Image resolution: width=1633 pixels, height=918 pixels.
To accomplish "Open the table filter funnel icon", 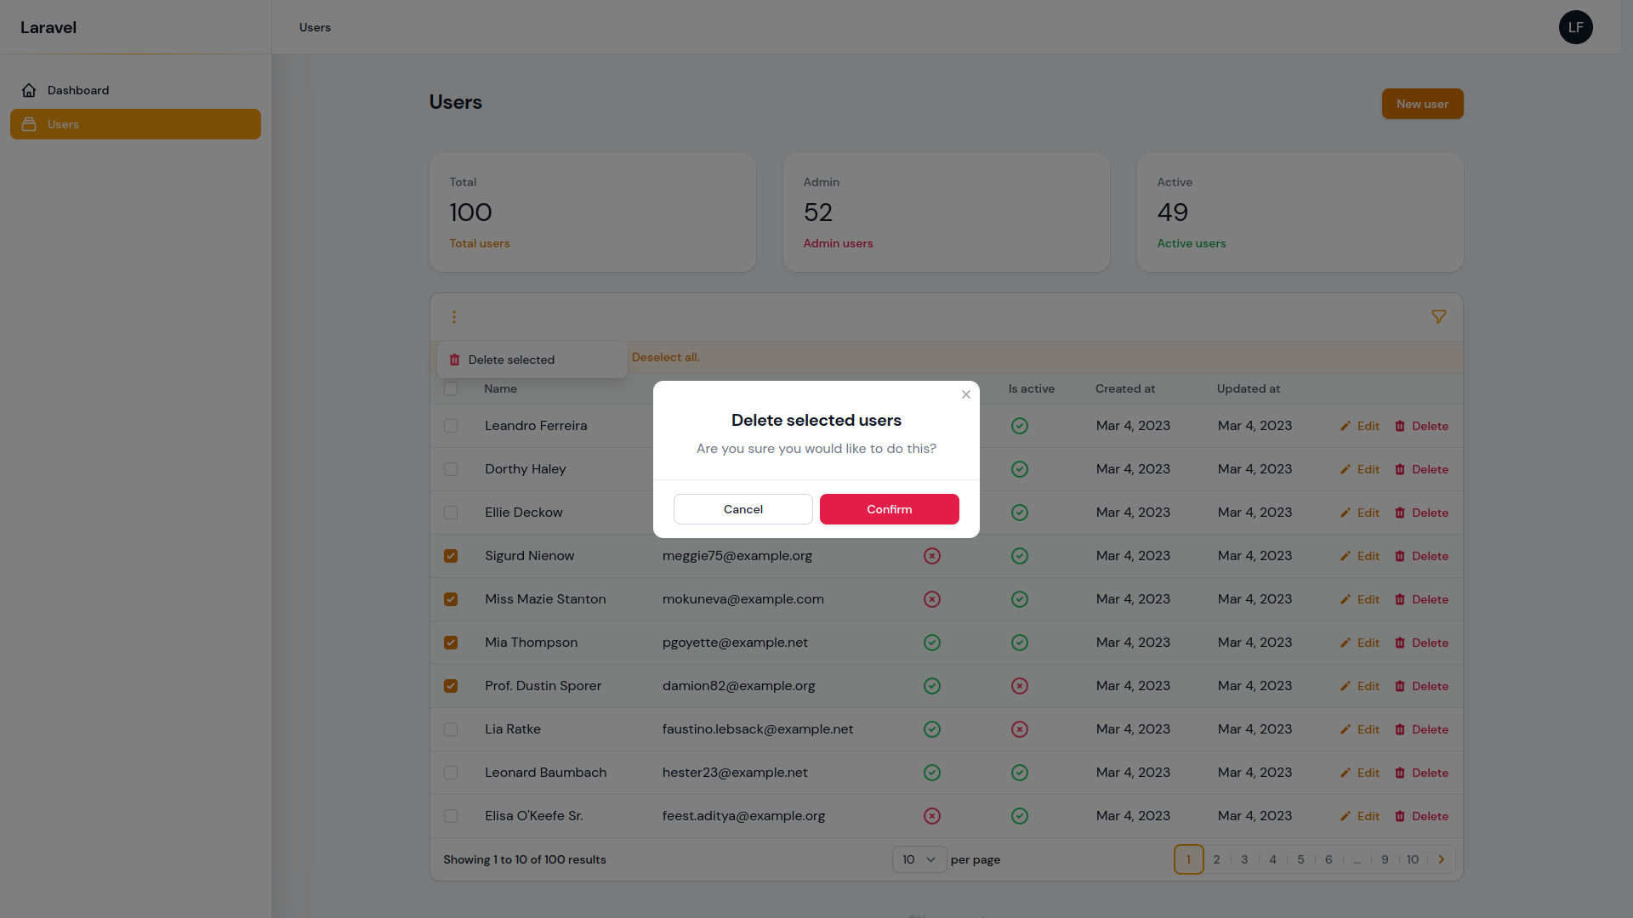I will (1439, 316).
